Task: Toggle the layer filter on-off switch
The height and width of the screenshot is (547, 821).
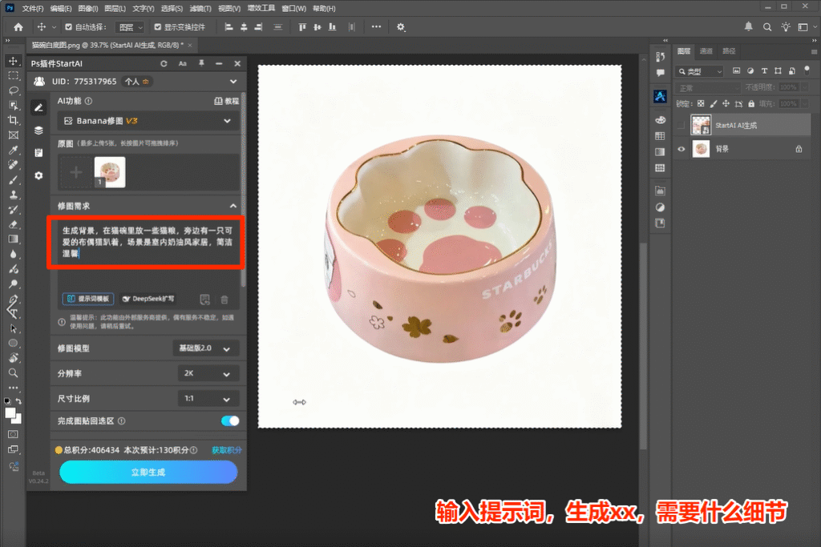Action: coord(807,69)
